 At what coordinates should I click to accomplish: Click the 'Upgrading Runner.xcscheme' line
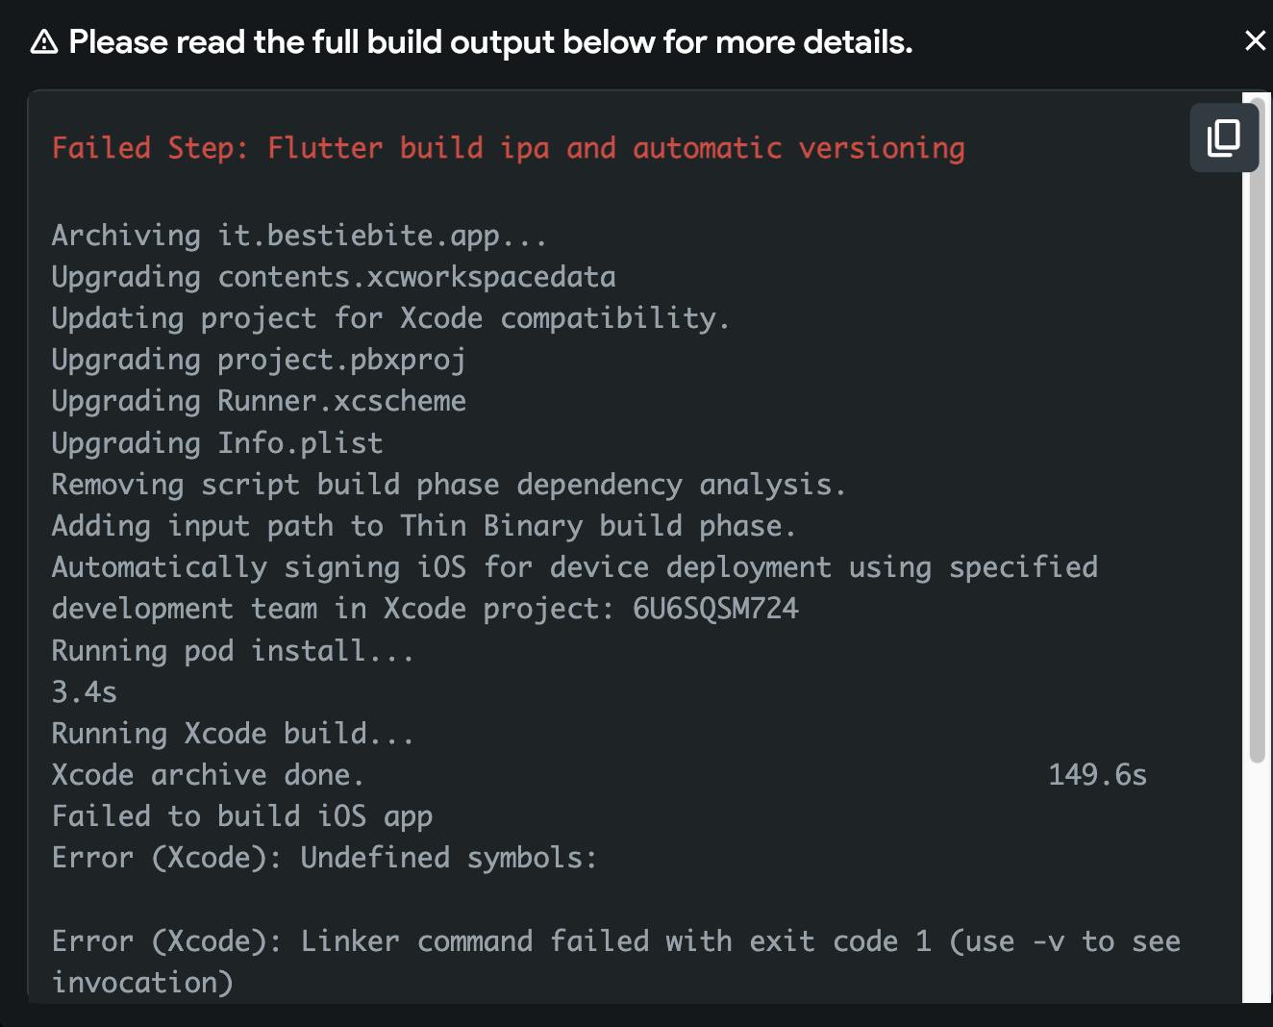pos(259,401)
